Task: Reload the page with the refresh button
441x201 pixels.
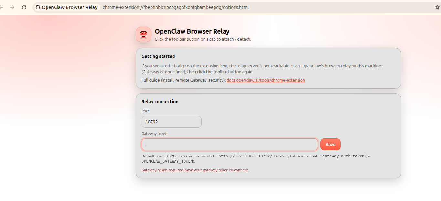Action: 24,7
